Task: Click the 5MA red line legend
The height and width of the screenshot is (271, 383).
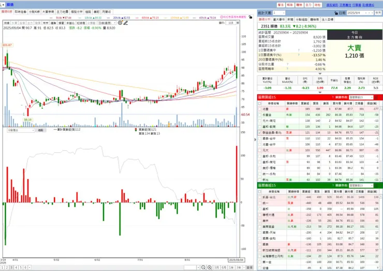Action: (61, 18)
